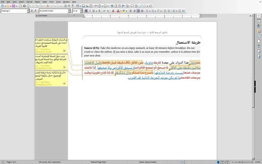Select the Insert Line tool
This screenshot has width=262, height=164.
[141, 6]
